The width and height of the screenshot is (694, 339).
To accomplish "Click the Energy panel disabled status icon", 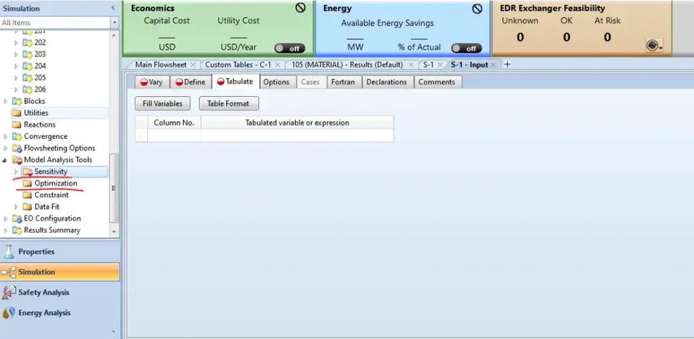I will [477, 8].
